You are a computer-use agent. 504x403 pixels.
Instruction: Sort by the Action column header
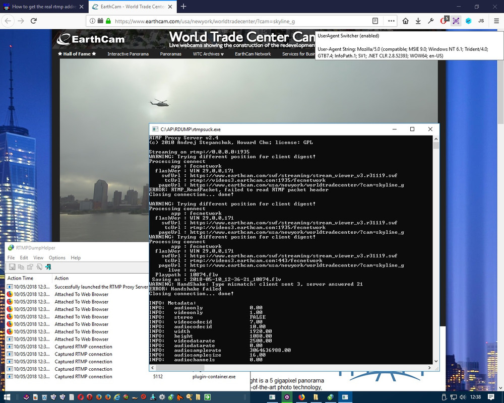(100, 278)
